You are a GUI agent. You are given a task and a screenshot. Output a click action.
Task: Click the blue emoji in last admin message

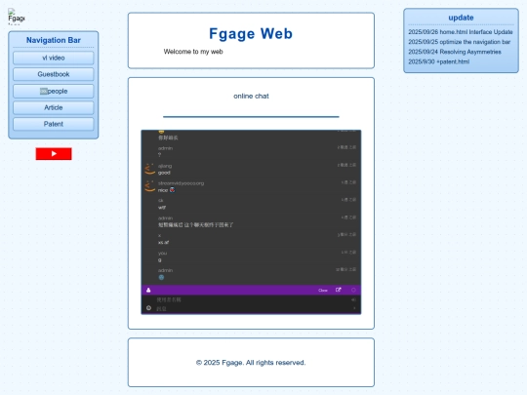161,277
